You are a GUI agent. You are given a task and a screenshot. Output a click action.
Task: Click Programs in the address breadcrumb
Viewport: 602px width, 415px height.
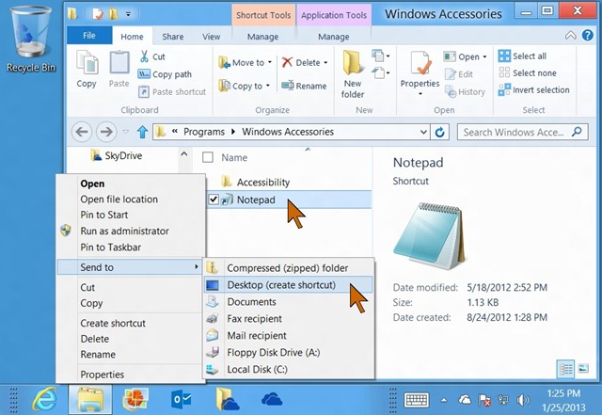pos(204,132)
